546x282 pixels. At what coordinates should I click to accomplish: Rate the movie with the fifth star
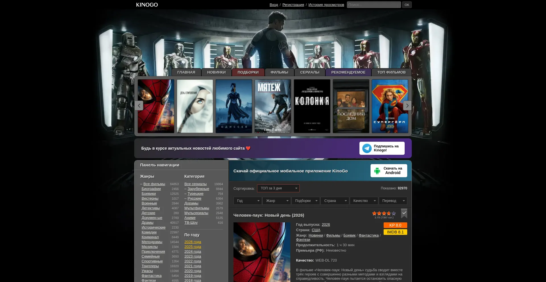coord(394,213)
